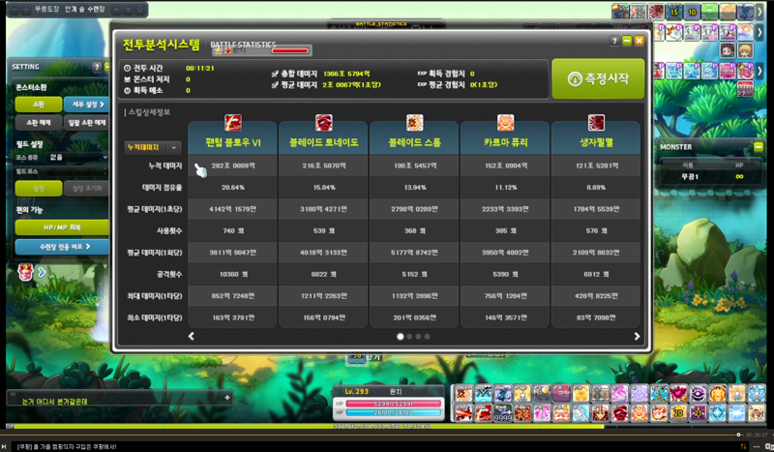Expand the fourth buff row arrow
Viewport: 774px width, 452px height.
click(x=759, y=71)
